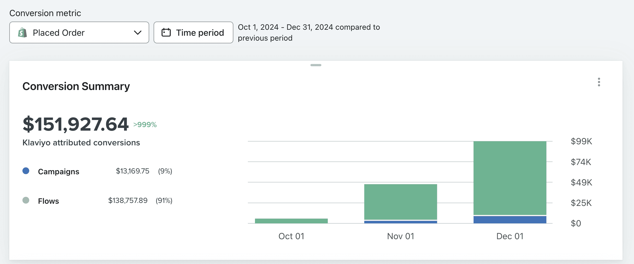Click the Conversion Summary card title
634x264 pixels.
76,86
